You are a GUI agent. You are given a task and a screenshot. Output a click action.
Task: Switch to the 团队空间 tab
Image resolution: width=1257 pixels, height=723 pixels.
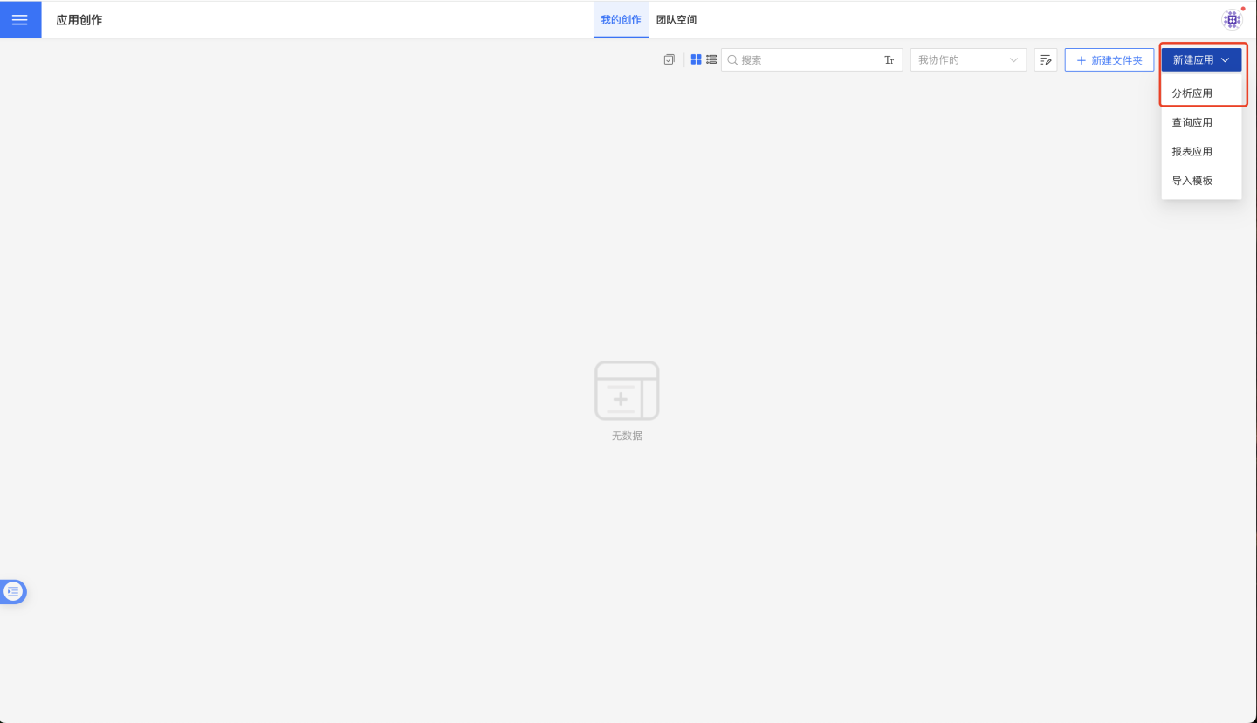pyautogui.click(x=677, y=20)
